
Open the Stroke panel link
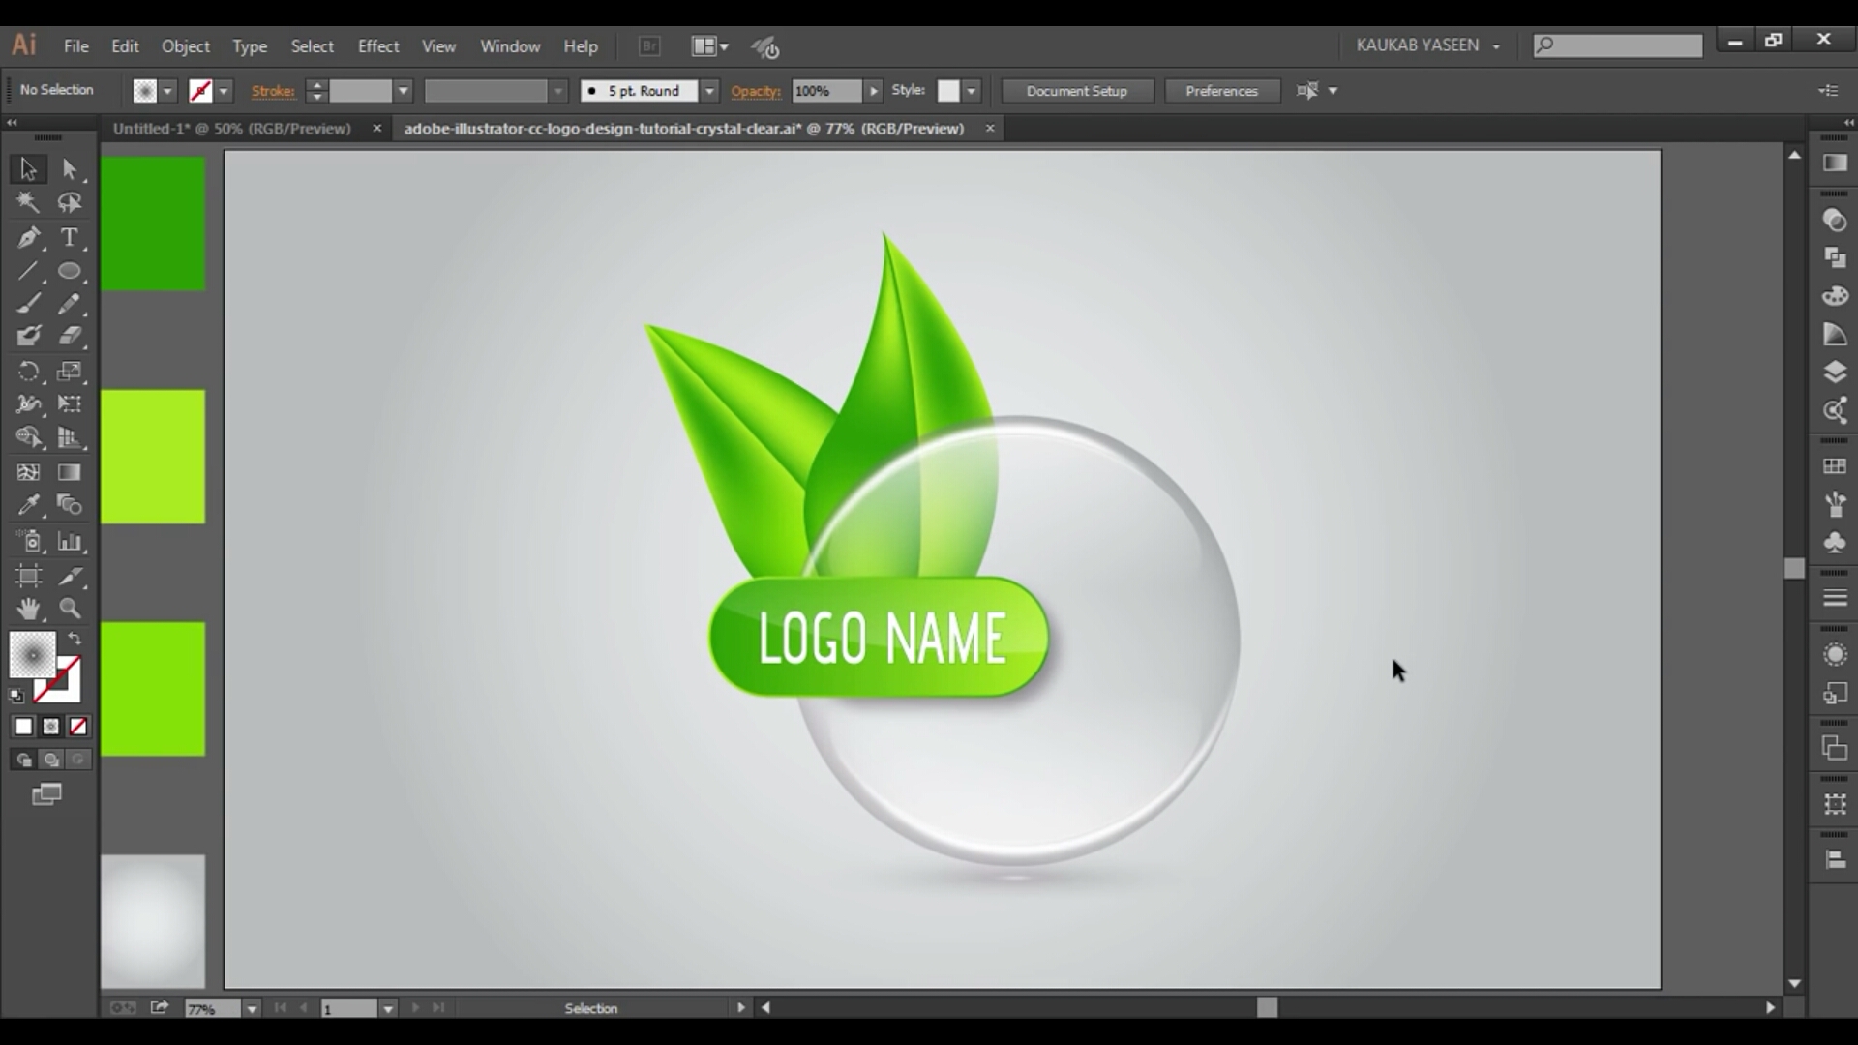pos(273,91)
